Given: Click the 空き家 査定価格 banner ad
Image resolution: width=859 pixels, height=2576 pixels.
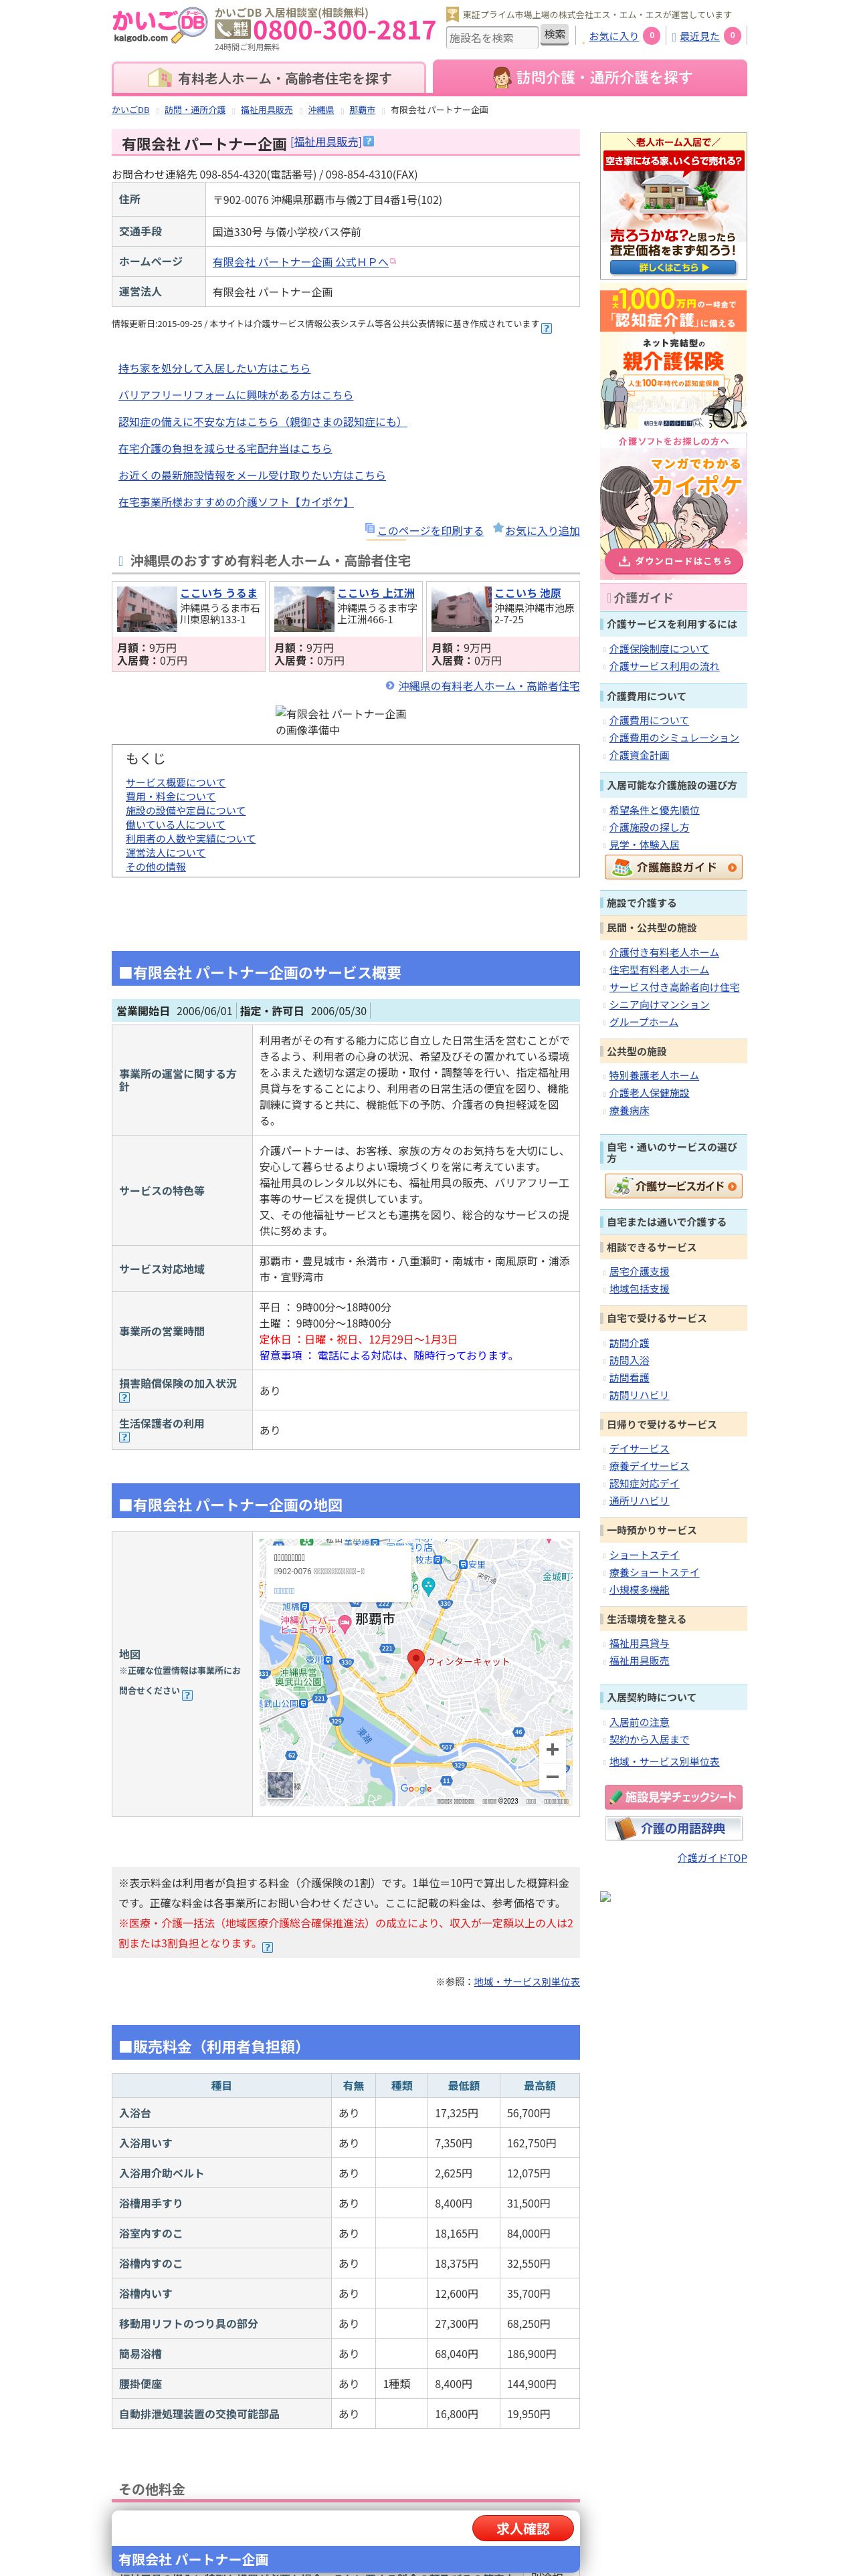Looking at the screenshot, I should coord(673,206).
